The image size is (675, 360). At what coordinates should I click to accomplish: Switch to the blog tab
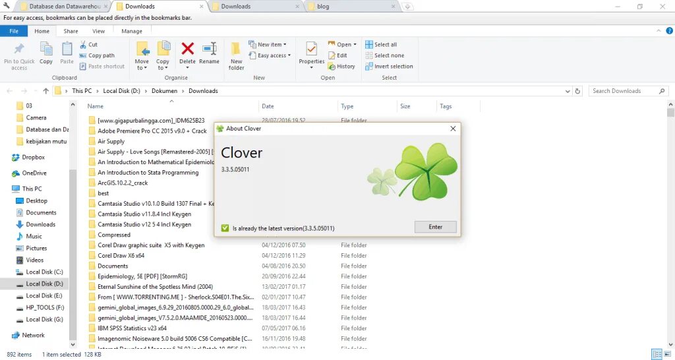click(352, 6)
